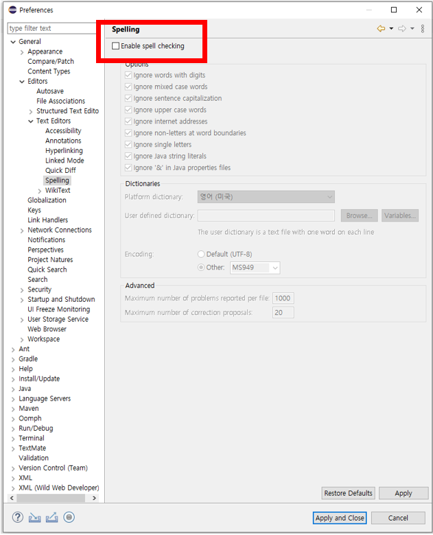
Task: Click the Variables... button
Action: pyautogui.click(x=400, y=215)
